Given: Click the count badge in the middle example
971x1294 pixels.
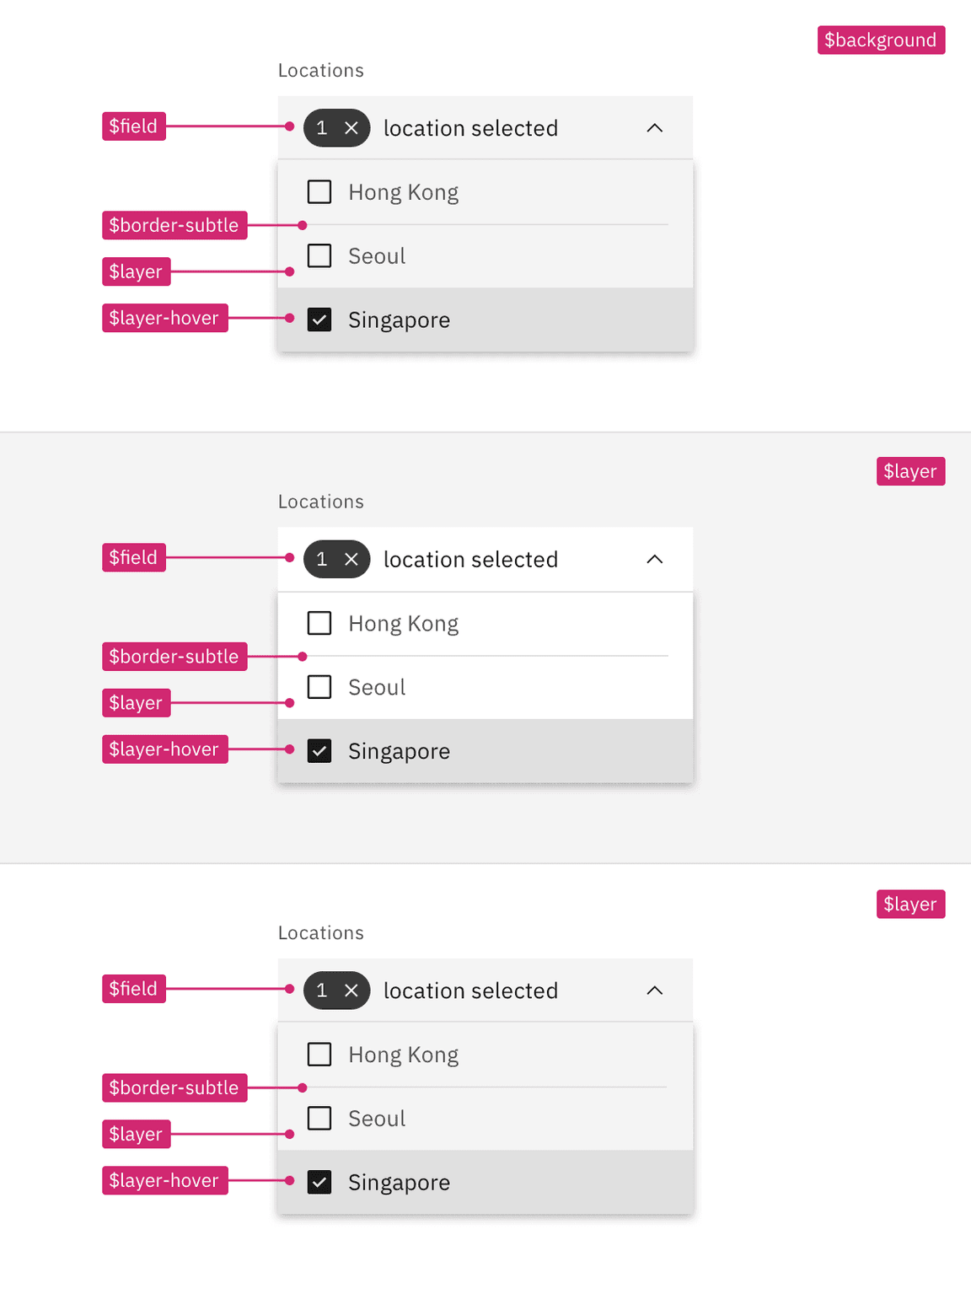Looking at the screenshot, I should coord(321,559).
